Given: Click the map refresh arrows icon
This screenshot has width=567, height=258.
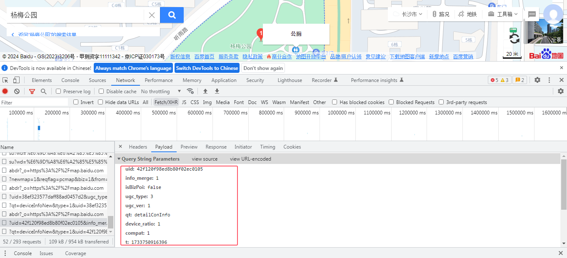Looking at the screenshot, I should point(514,39).
